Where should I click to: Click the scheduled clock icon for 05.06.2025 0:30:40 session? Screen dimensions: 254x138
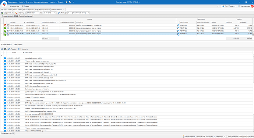[x=8, y=34]
